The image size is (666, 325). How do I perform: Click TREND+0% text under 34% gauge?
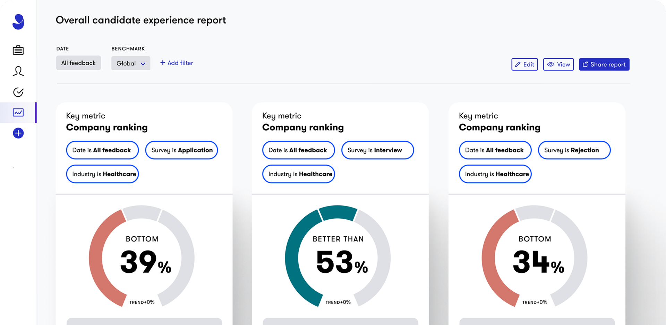click(535, 302)
